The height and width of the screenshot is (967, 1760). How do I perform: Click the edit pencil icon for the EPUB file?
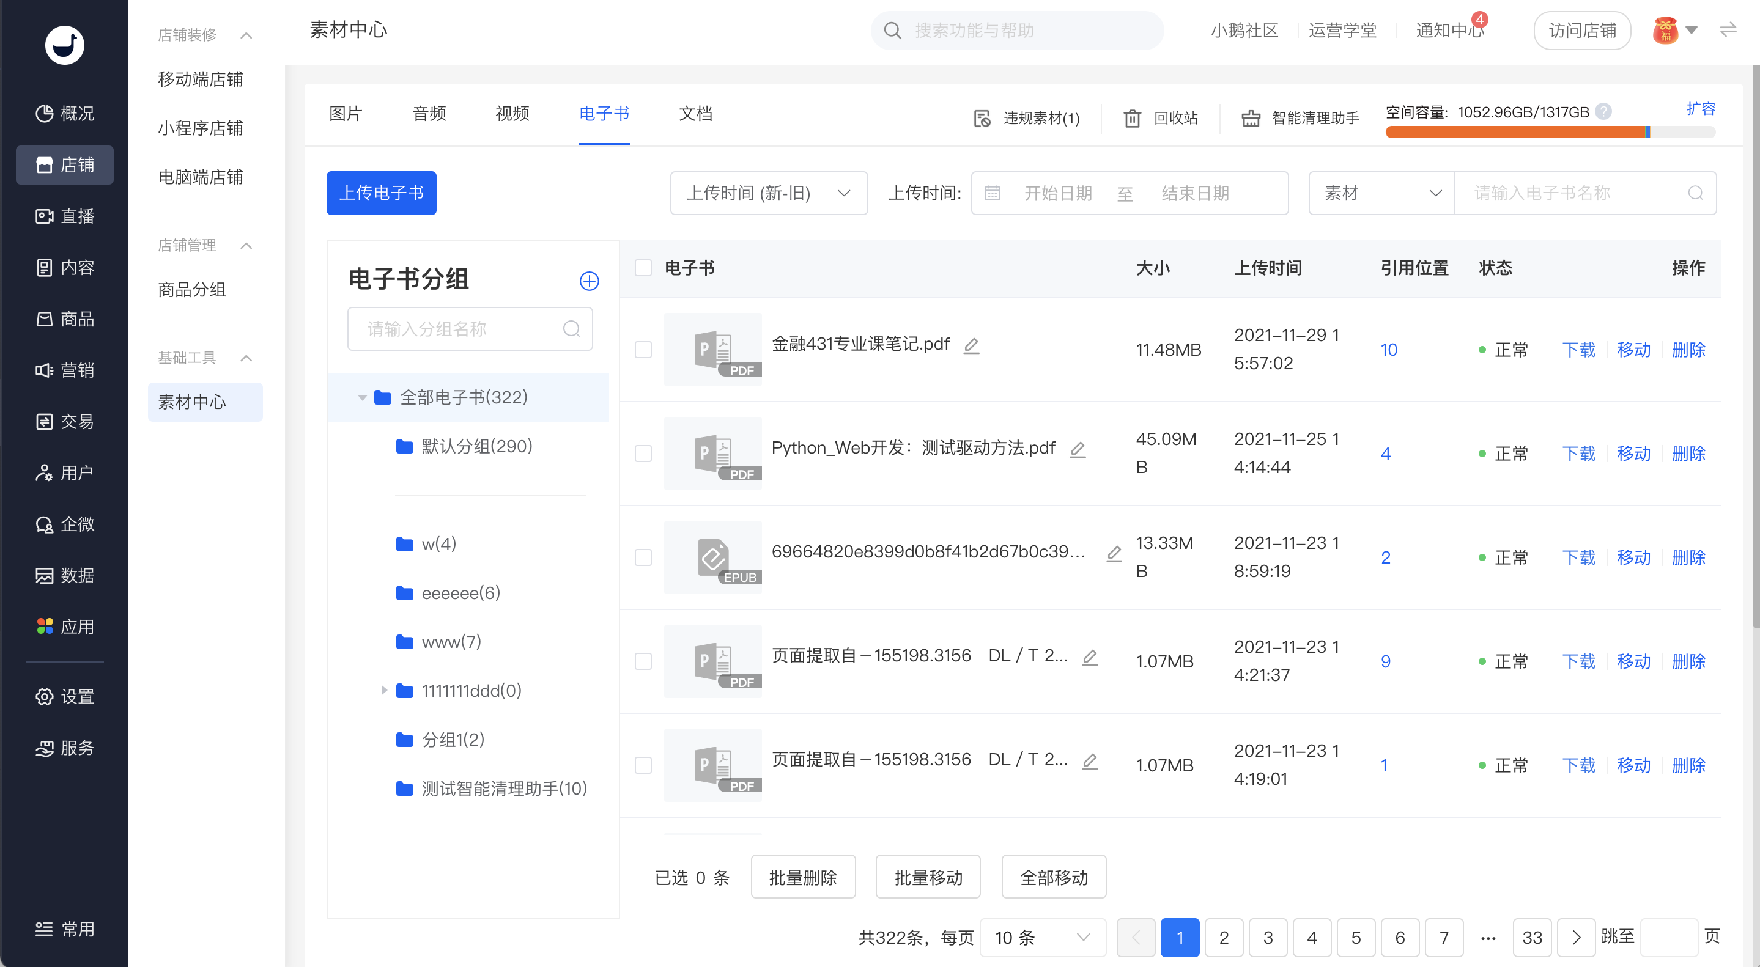click(1114, 553)
